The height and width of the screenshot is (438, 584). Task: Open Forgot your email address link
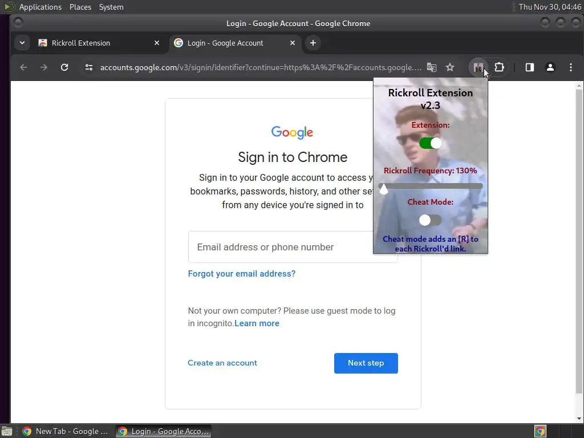coord(242,274)
